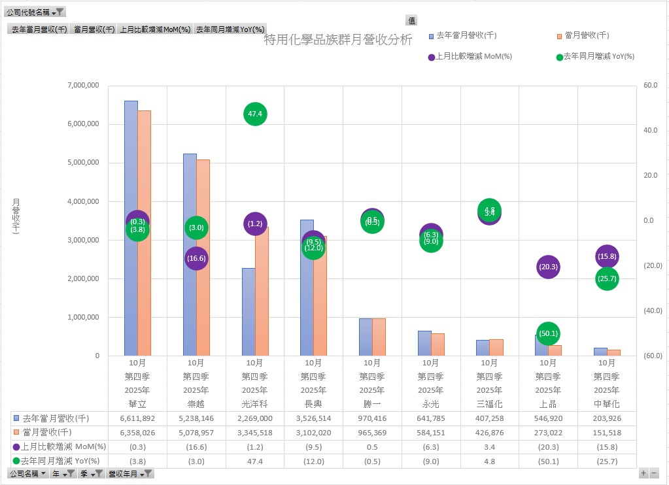Open the 年 field filter button
The image size is (669, 485).
coord(63,473)
